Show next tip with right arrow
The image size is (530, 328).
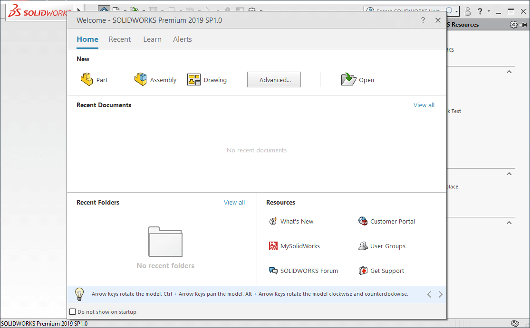pyautogui.click(x=441, y=294)
